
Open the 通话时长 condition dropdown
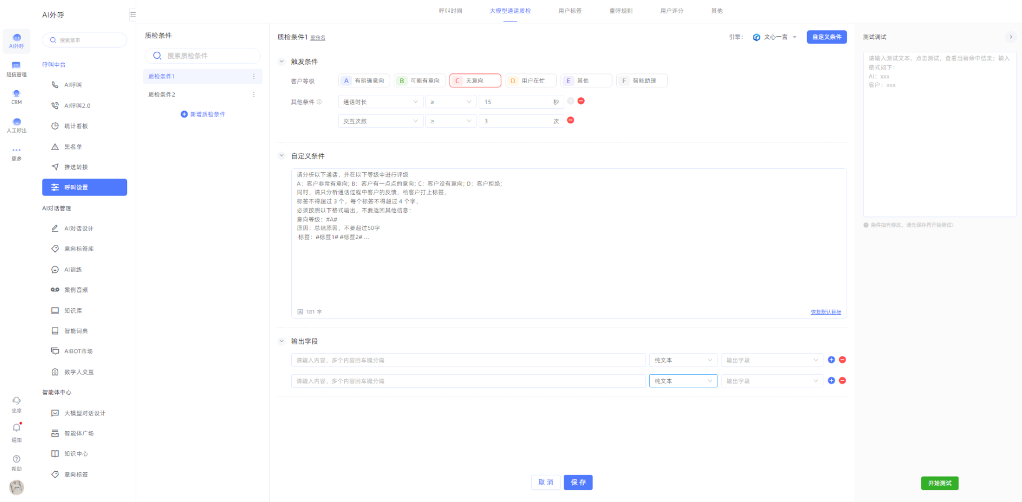pos(380,102)
